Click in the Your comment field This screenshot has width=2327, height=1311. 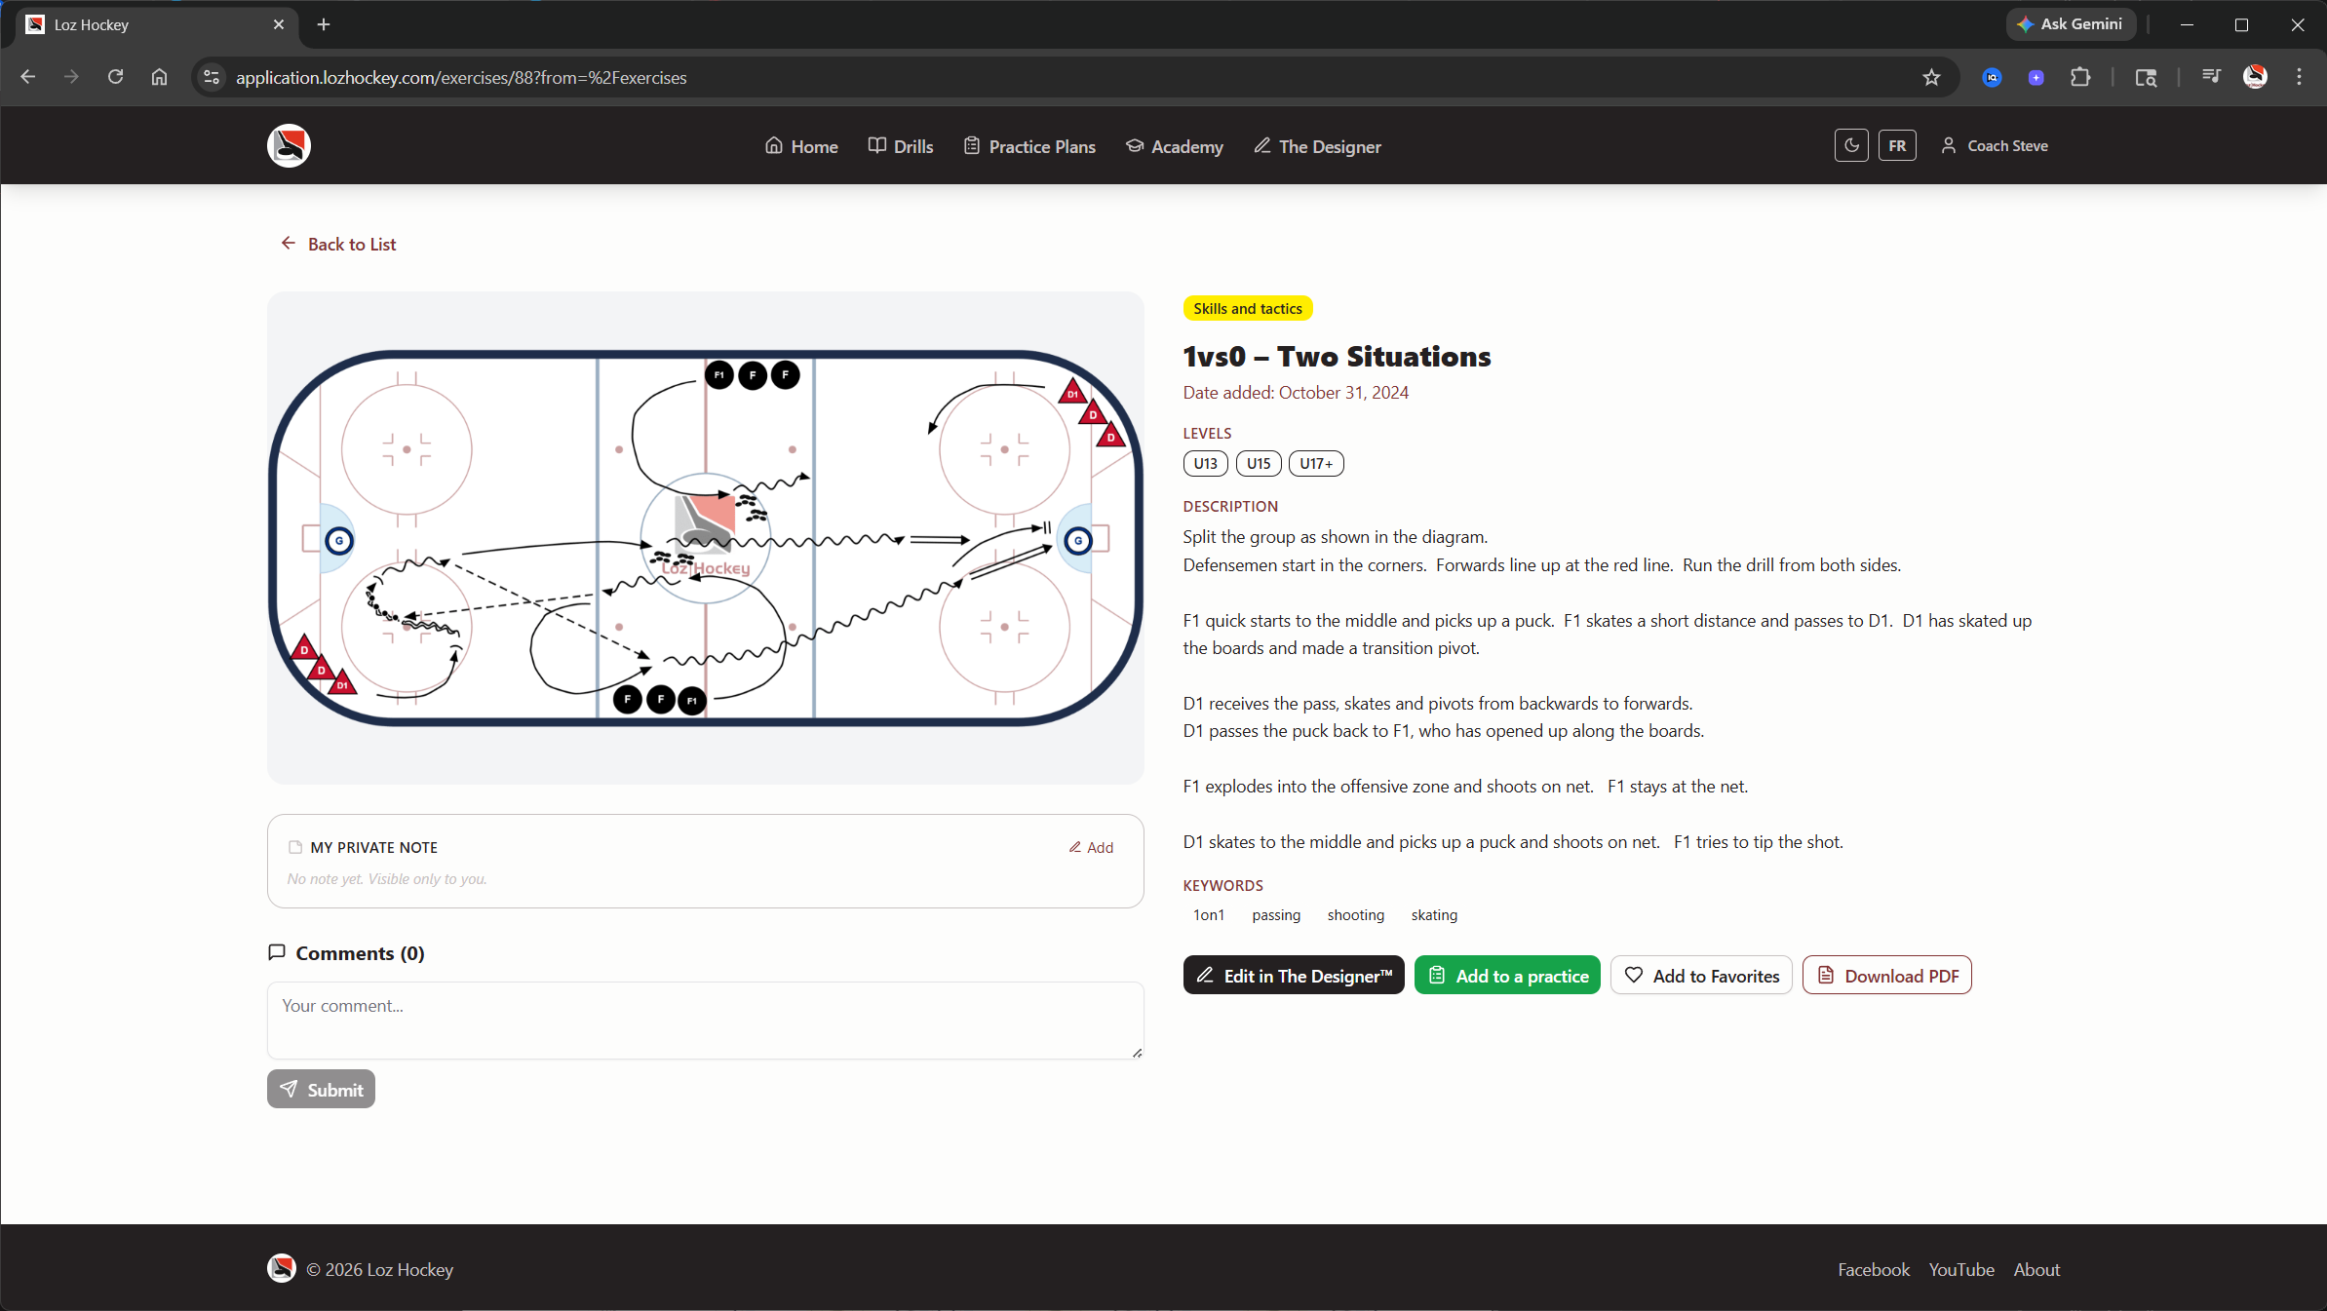pos(704,1020)
